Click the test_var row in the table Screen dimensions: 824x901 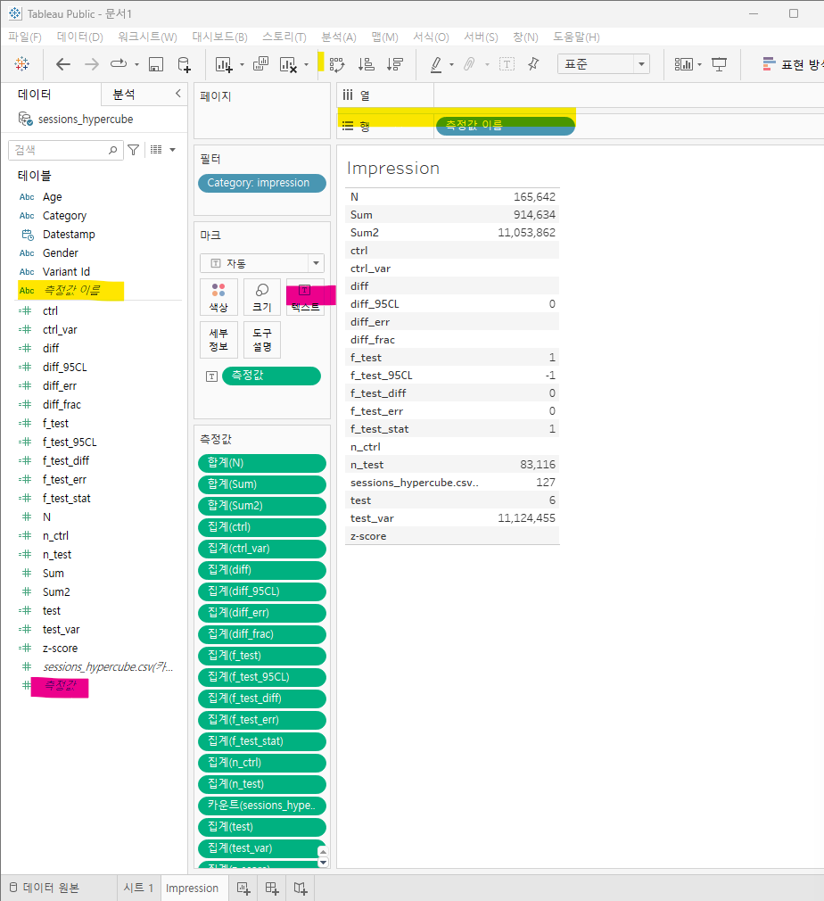pos(452,518)
